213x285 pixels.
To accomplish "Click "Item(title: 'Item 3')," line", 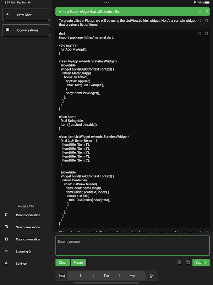I will (76, 152).
